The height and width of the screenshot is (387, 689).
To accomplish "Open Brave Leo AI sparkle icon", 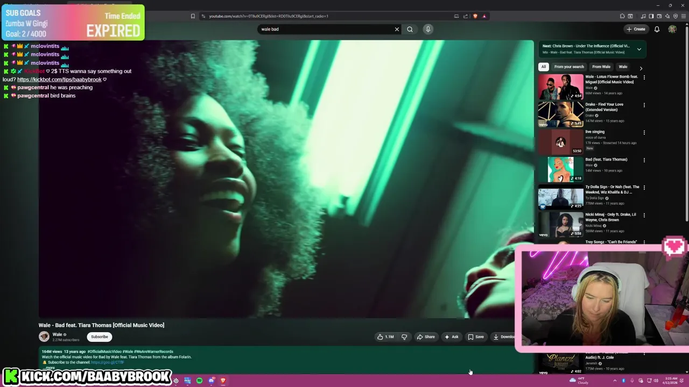I will point(667,16).
